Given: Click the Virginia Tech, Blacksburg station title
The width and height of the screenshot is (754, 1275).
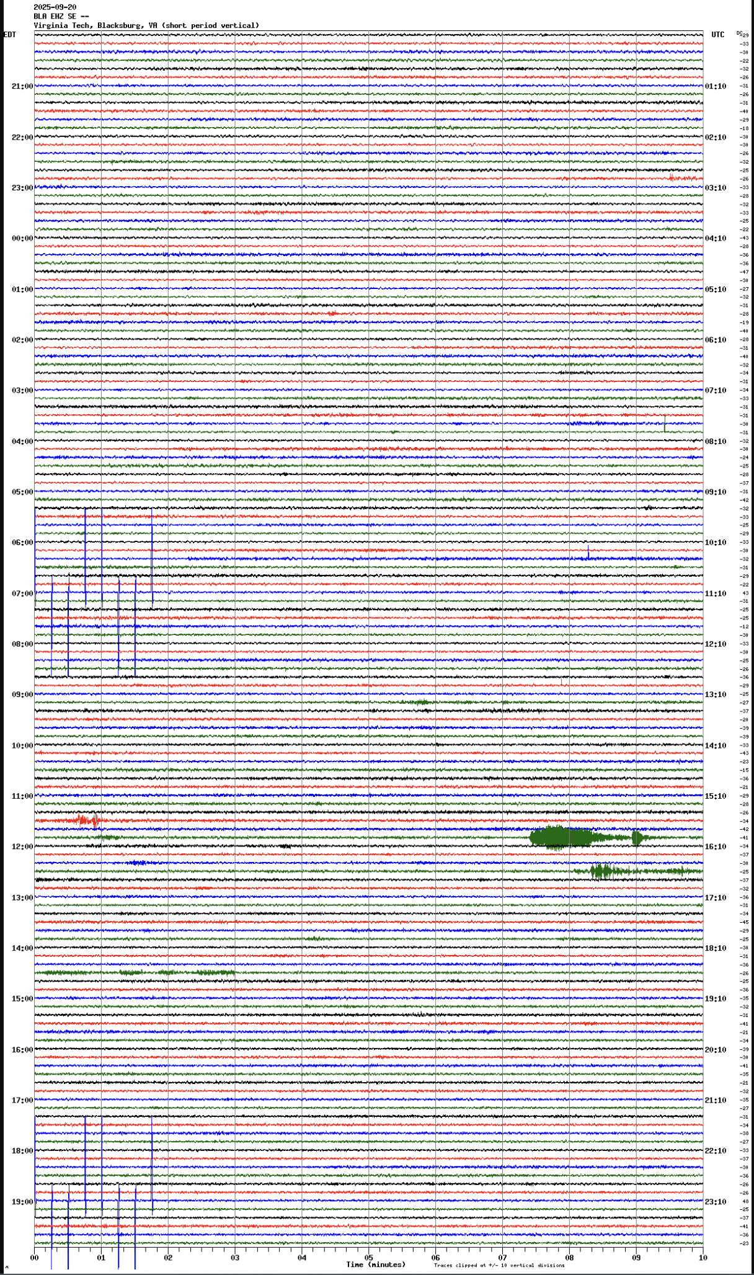Looking at the screenshot, I should point(146,25).
